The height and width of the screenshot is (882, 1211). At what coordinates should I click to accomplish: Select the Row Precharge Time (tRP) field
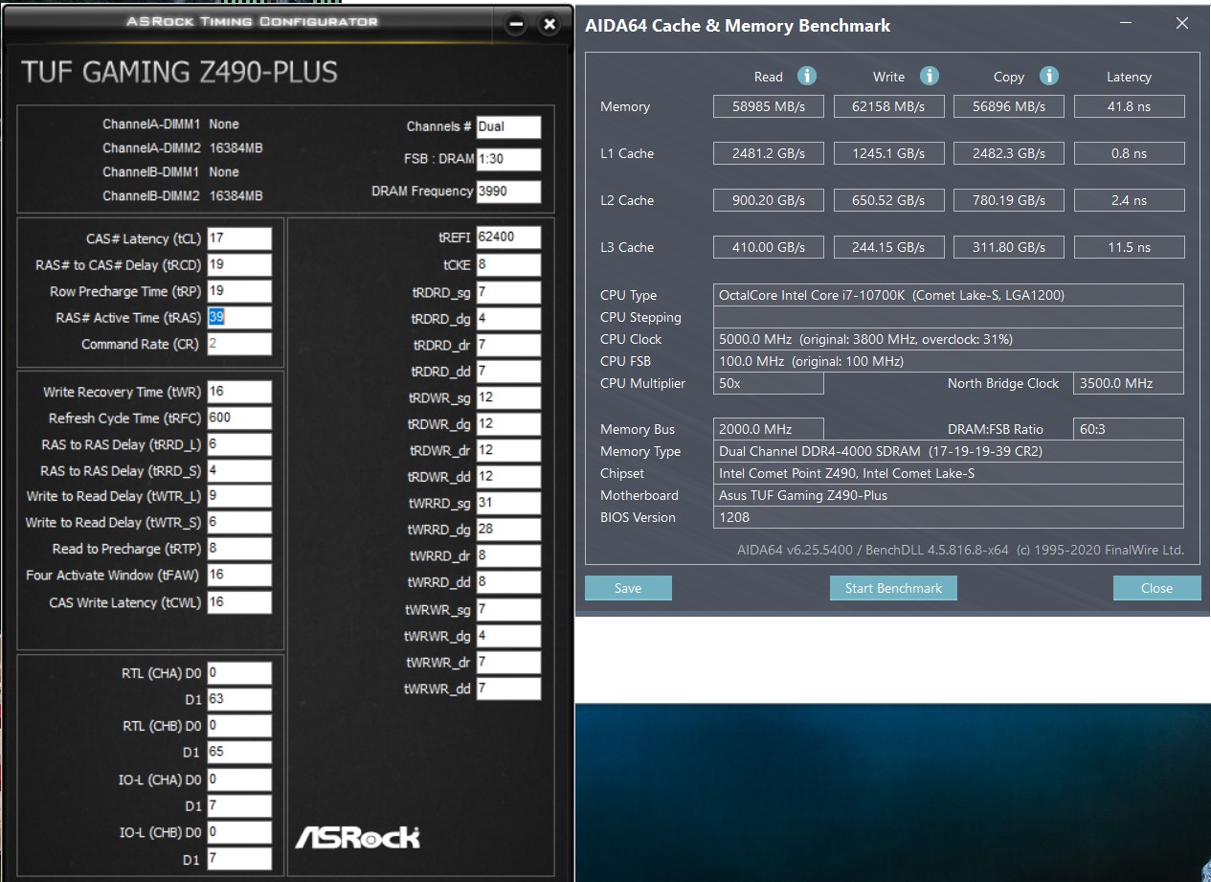click(x=238, y=291)
